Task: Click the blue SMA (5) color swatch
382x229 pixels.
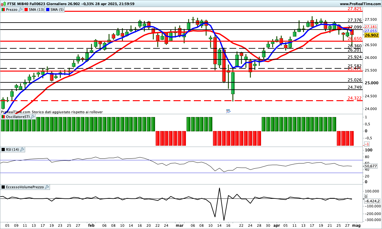Action: tap(48, 10)
